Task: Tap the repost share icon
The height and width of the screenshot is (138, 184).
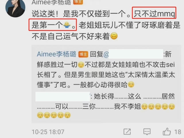Action: tap(127, 132)
